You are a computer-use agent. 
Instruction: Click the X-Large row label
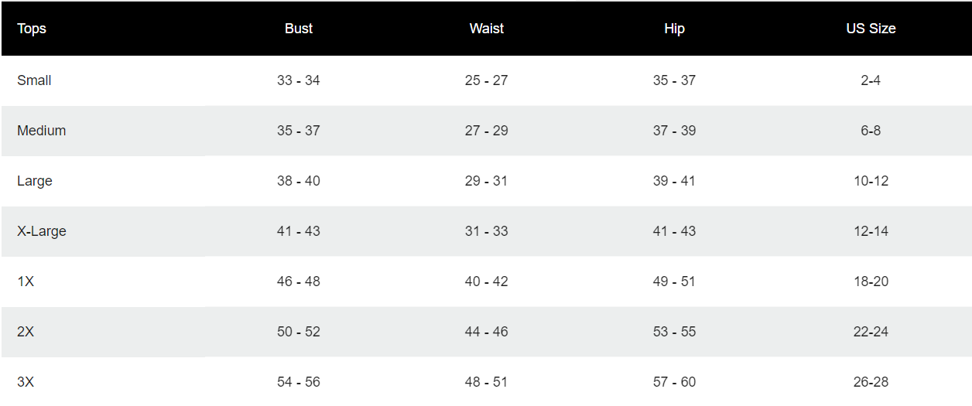[x=42, y=231]
